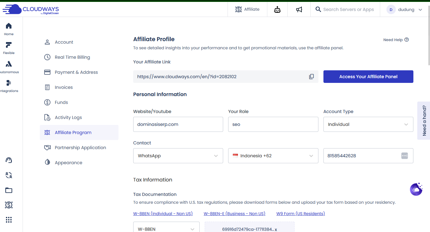
Task: Click the team sync icon in left rail
Action: tap(9, 175)
